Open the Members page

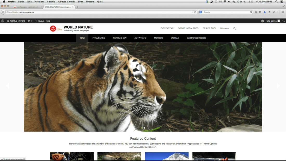(159, 38)
